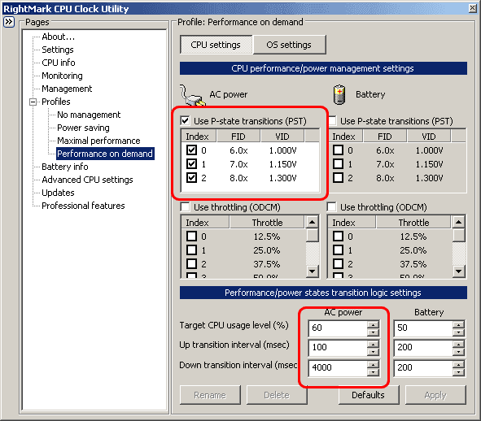Image resolution: width=481 pixels, height=421 pixels.
Task: Select the Profiles tree item
Action: (x=56, y=102)
